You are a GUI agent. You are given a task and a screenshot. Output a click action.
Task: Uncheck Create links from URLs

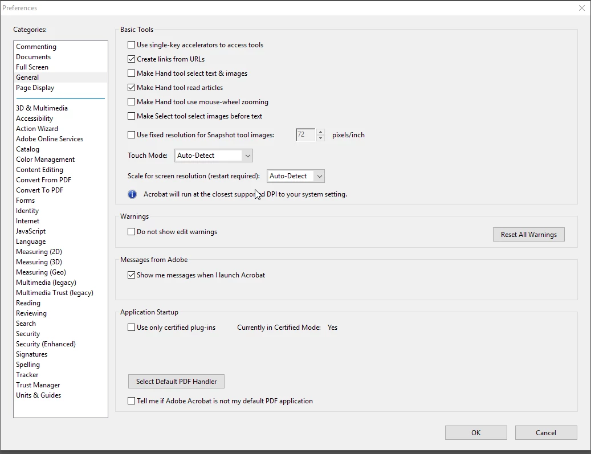pyautogui.click(x=131, y=59)
